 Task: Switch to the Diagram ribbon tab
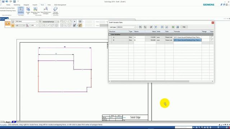point(26,5)
